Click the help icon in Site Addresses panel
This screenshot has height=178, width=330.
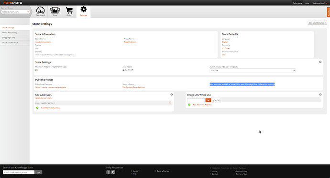click(172, 94)
